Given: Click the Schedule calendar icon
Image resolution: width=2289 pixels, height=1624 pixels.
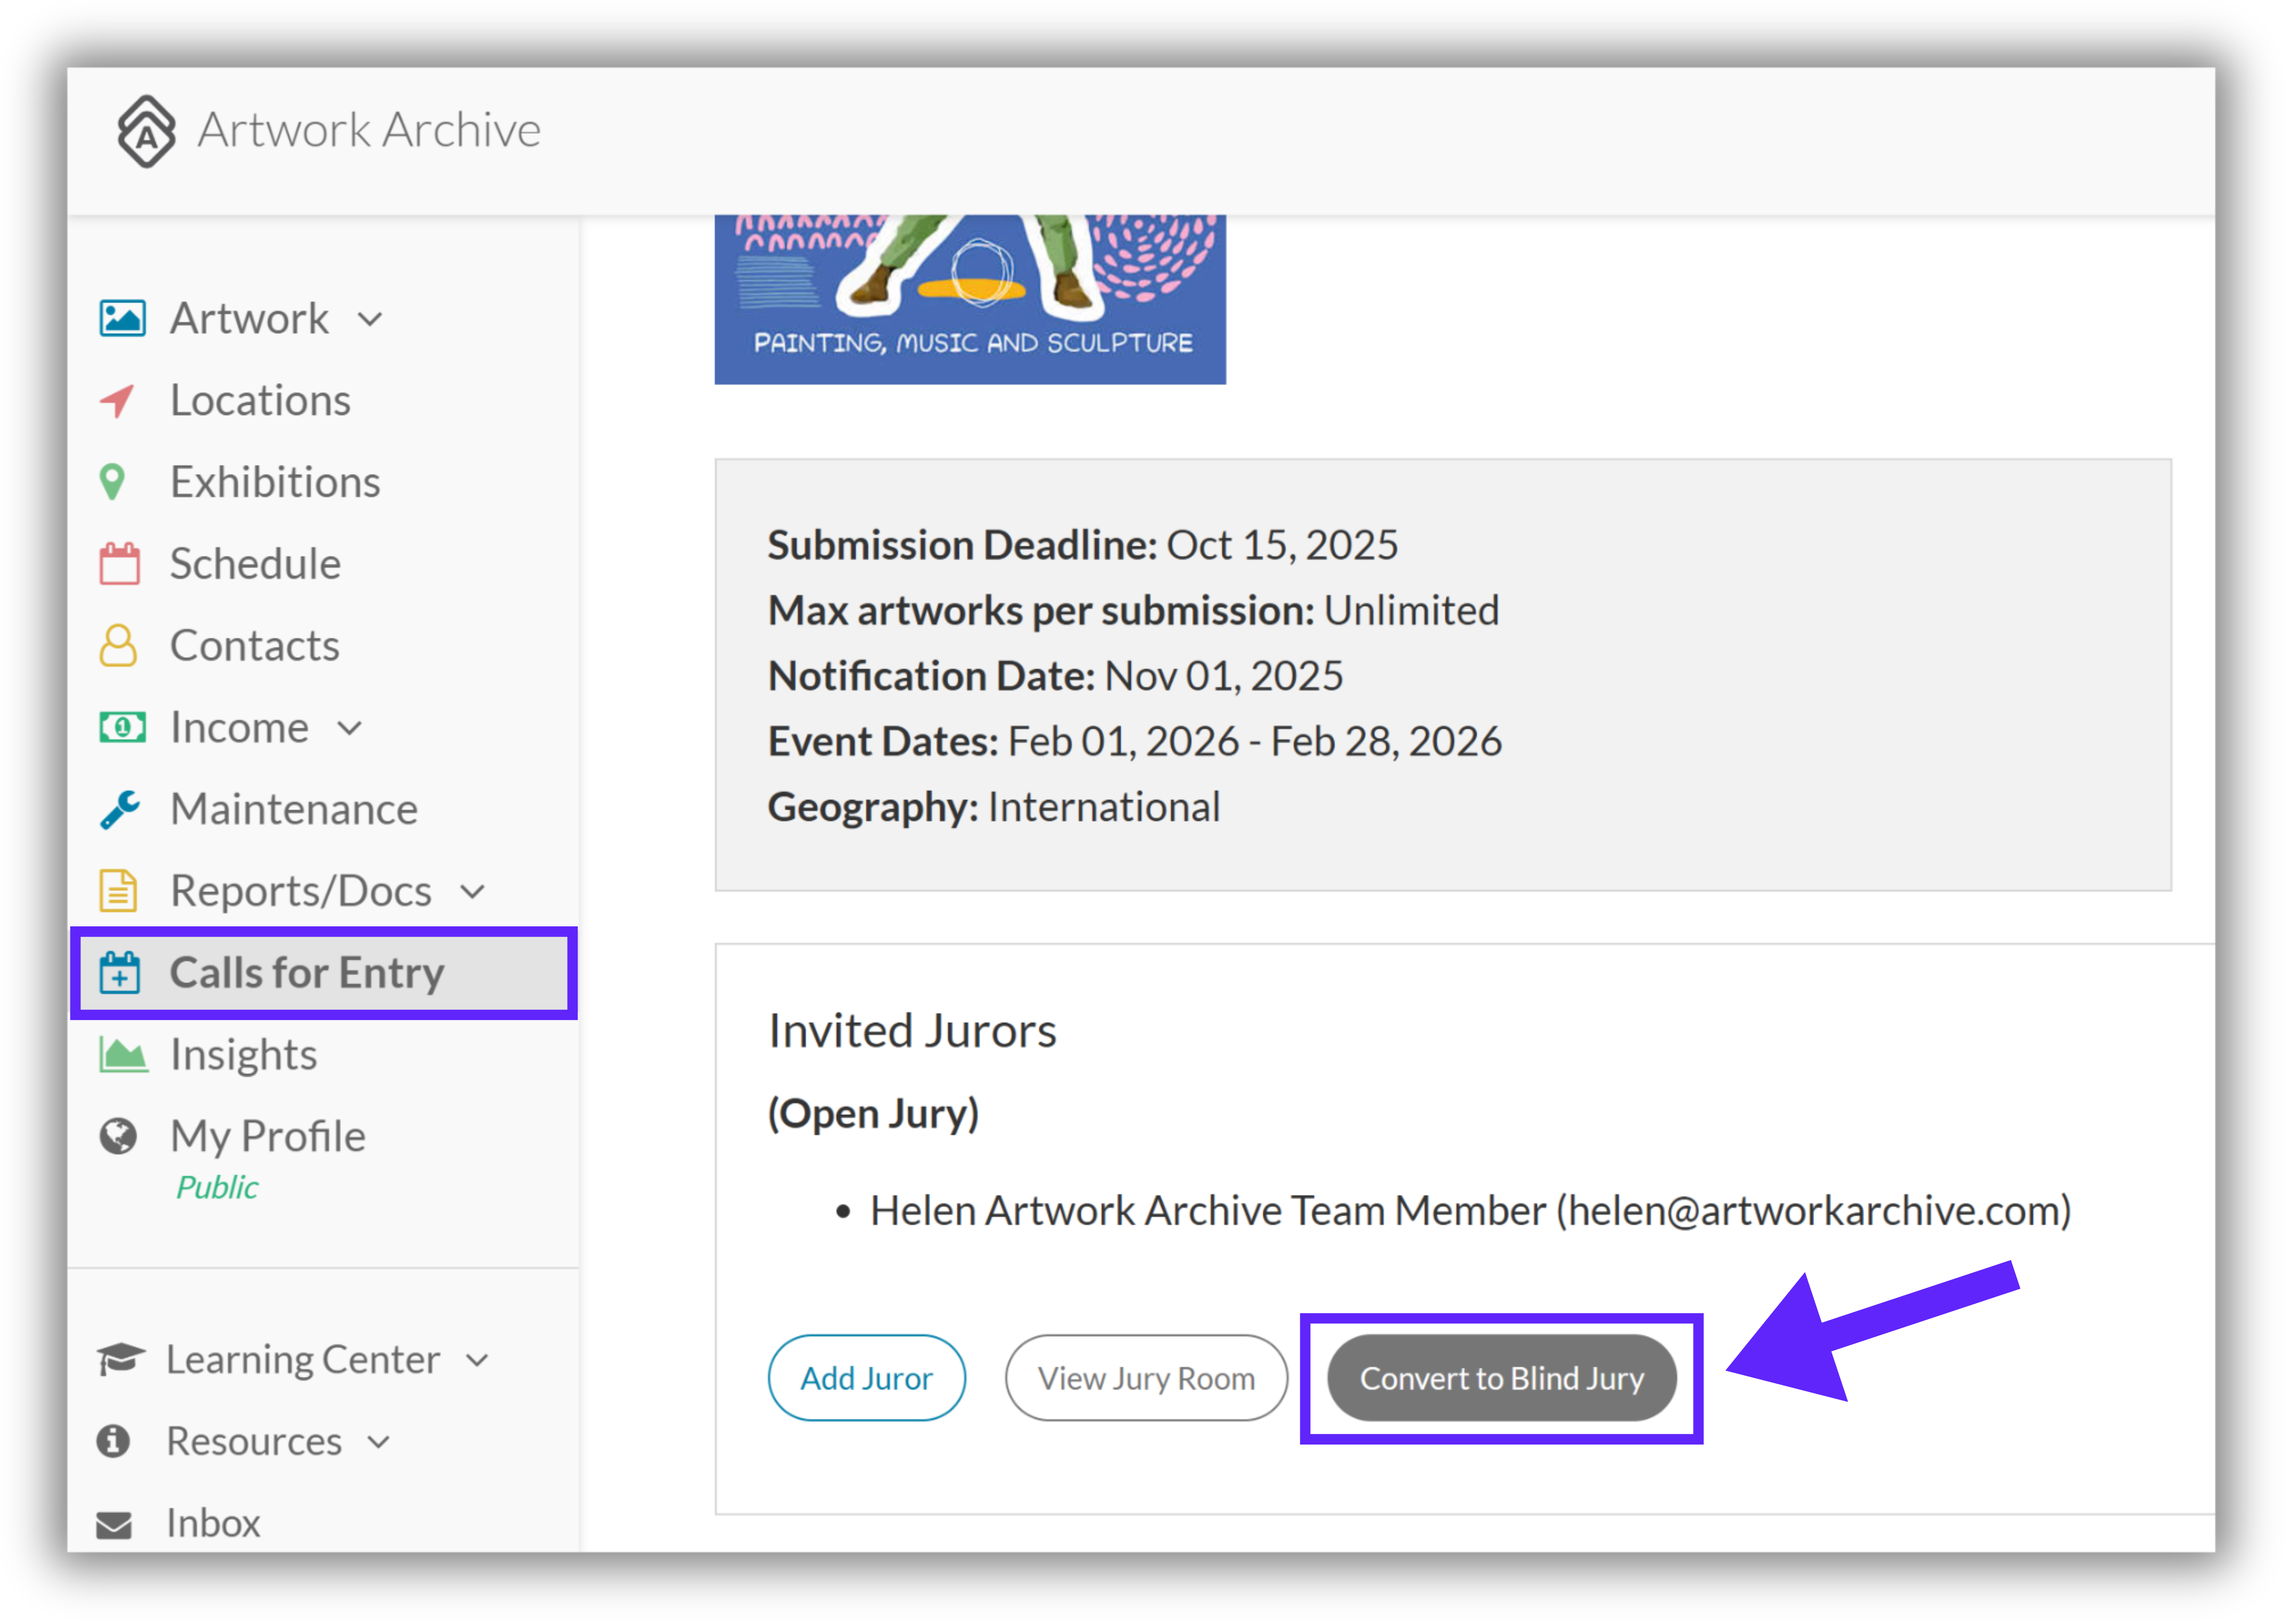Looking at the screenshot, I should [120, 564].
